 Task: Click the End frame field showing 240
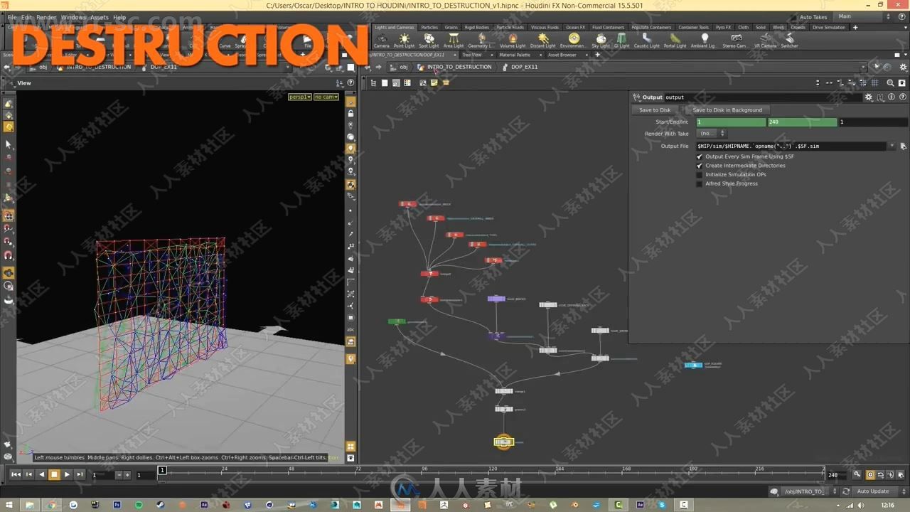802,122
